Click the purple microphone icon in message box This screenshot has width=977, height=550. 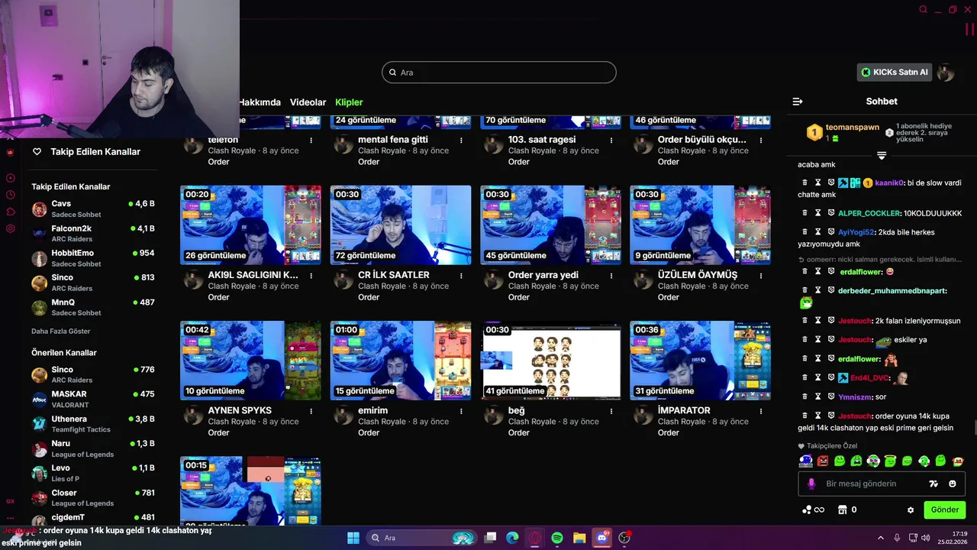[811, 484]
